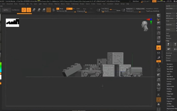Expand the Polygroups subpalette
This screenshot has height=111, width=177.
[170, 94]
